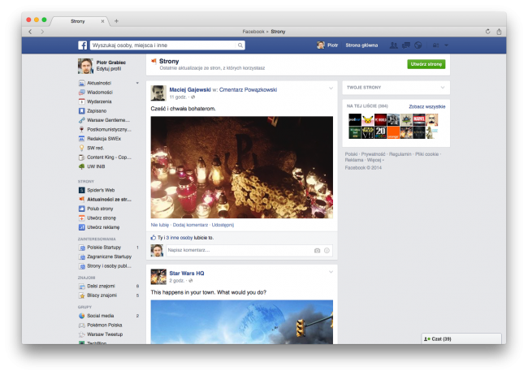Open UW INiB sidebar item
The height and width of the screenshot is (375, 528).
tap(96, 166)
